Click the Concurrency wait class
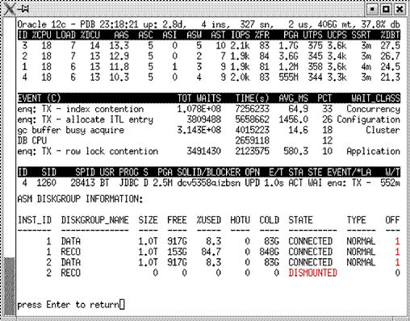Image resolution: width=410 pixels, height=321 pixels. pyautogui.click(x=373, y=109)
